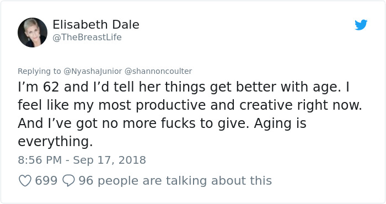386x204 pixels.
Task: Open Elisabeth Dale's profile picture
Action: pyautogui.click(x=33, y=33)
